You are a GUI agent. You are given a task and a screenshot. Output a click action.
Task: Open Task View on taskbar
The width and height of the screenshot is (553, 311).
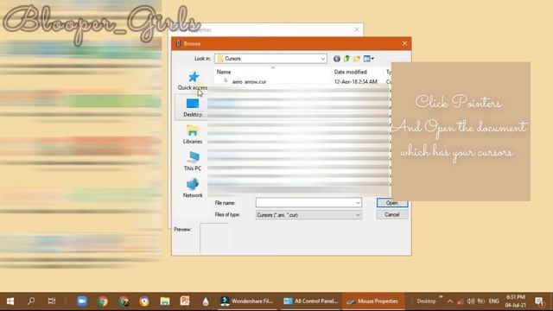click(x=52, y=301)
